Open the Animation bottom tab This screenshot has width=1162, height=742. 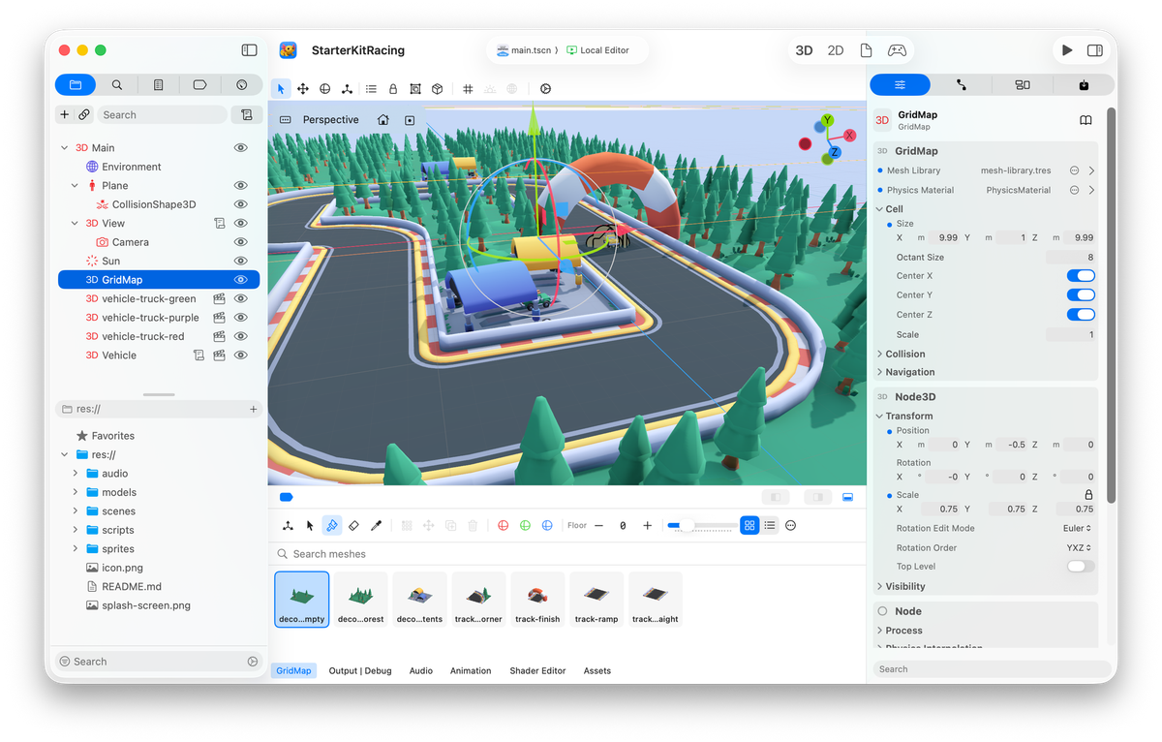471,670
